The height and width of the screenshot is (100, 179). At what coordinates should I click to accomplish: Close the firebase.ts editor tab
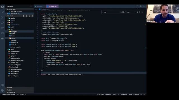[x=57, y=6]
